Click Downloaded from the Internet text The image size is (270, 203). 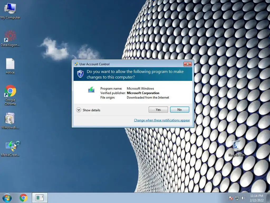(148, 97)
